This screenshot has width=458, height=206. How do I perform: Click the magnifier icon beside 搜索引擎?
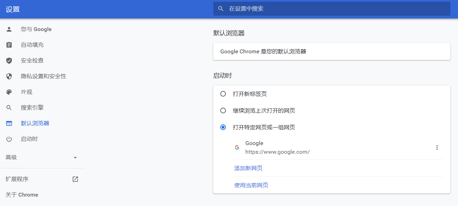tap(9, 108)
